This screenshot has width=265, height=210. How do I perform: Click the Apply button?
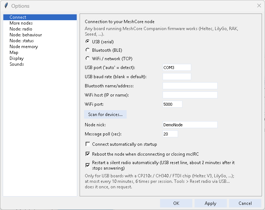[x=211, y=203]
